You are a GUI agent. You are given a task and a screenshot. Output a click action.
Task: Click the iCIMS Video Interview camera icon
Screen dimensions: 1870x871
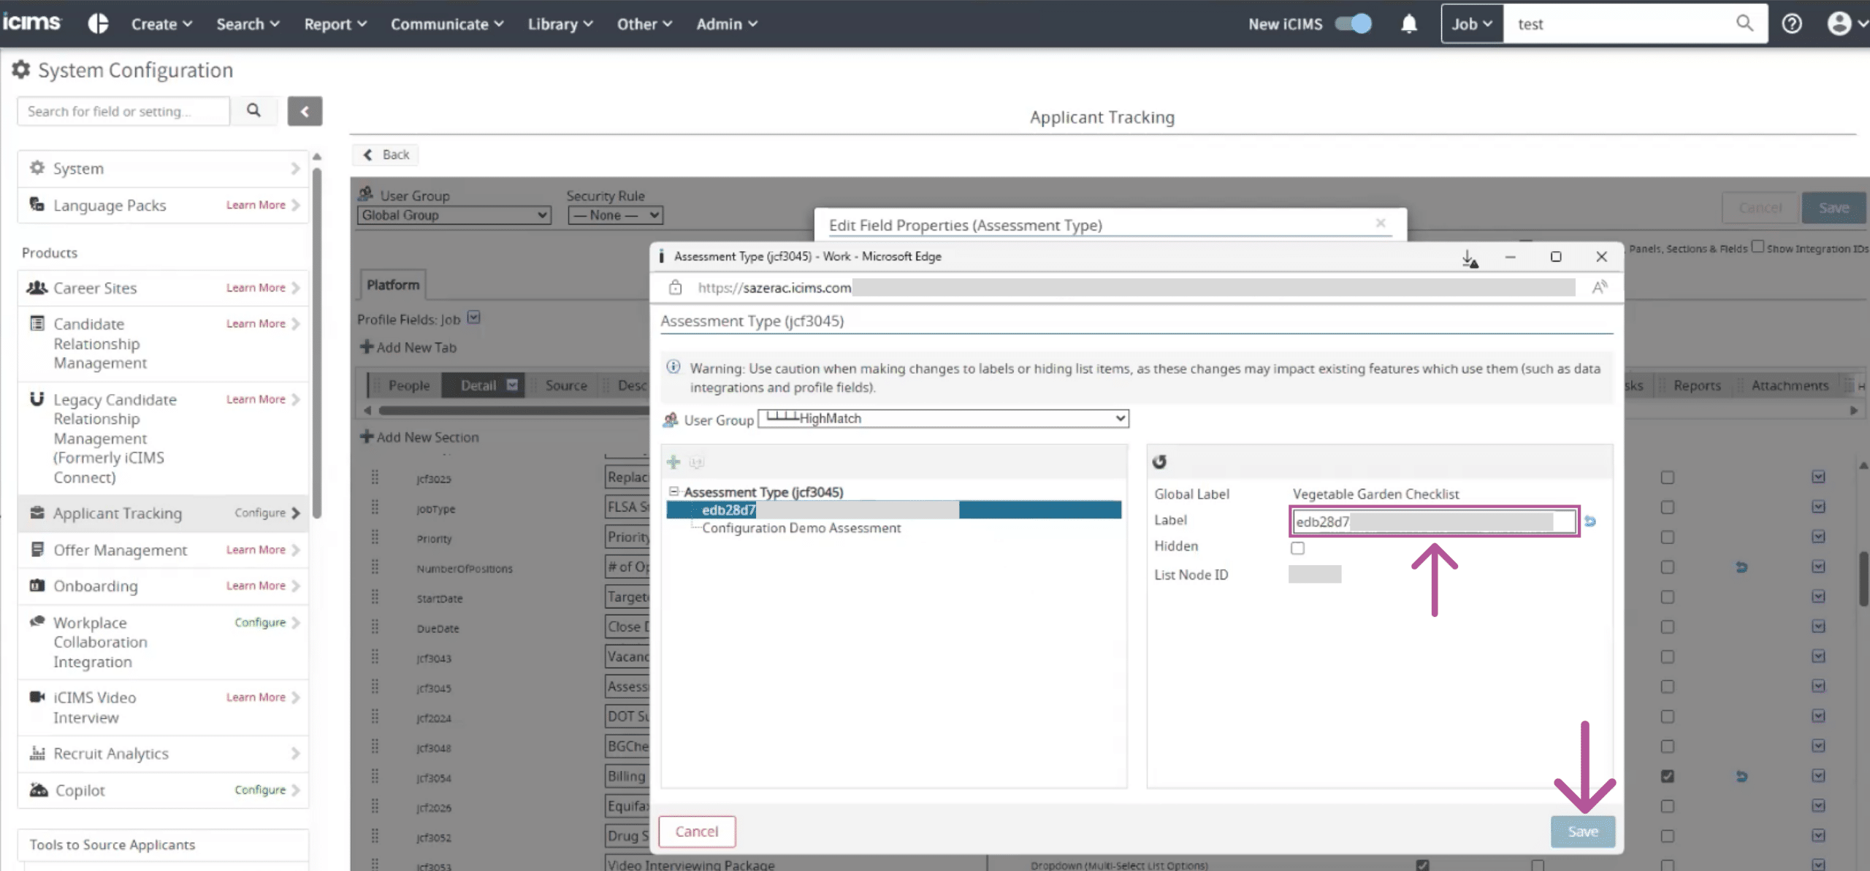37,697
